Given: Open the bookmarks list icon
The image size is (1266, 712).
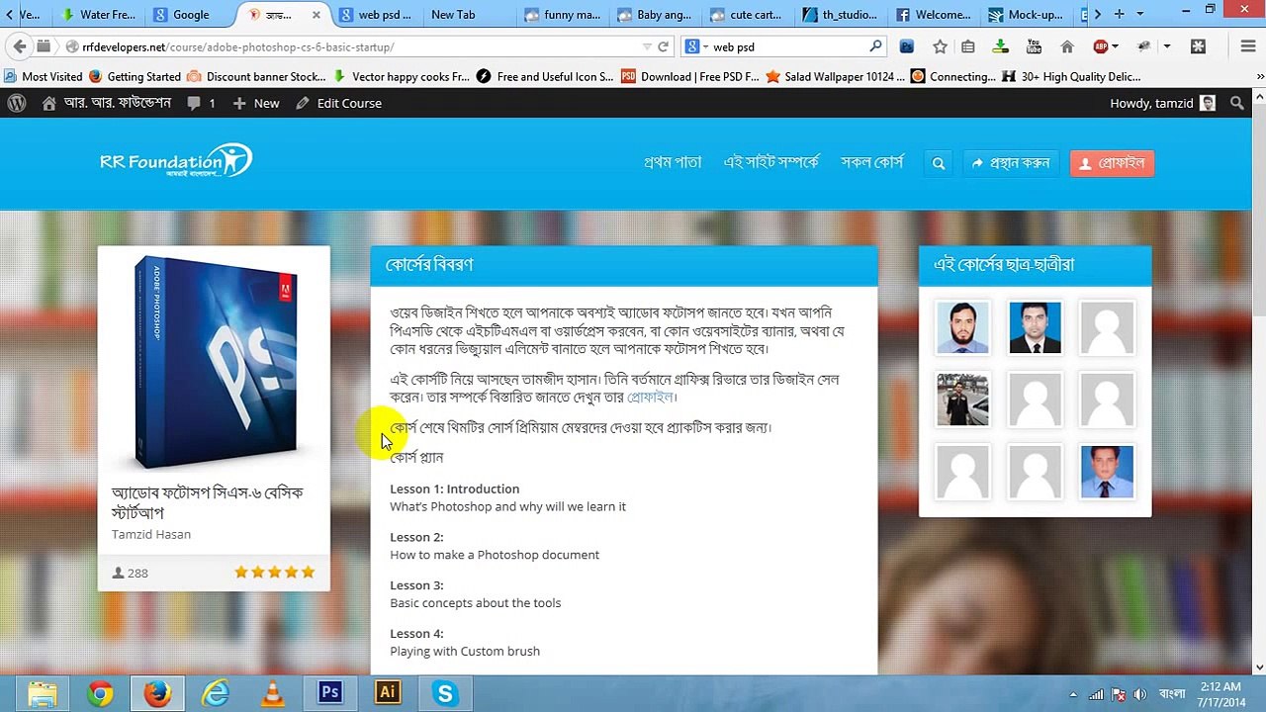Looking at the screenshot, I should coord(968,46).
